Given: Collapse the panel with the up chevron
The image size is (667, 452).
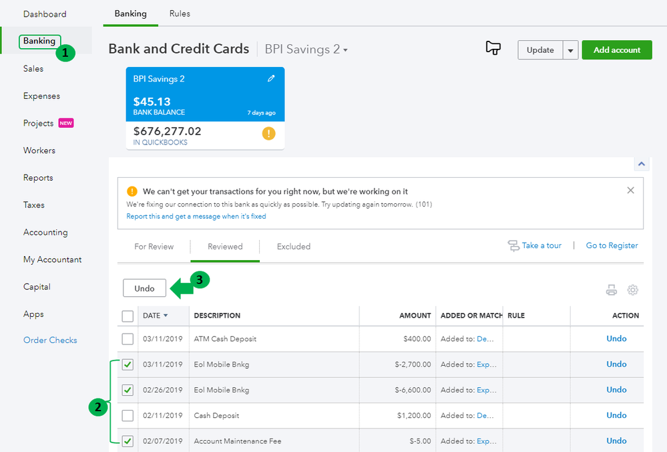Looking at the screenshot, I should 641,164.
